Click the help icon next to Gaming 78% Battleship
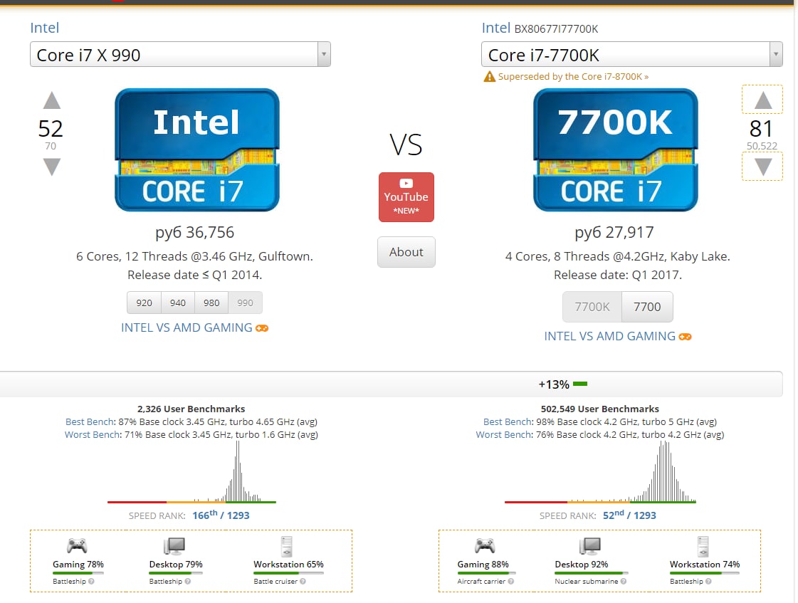The width and height of the screenshot is (798, 603). pos(91,581)
